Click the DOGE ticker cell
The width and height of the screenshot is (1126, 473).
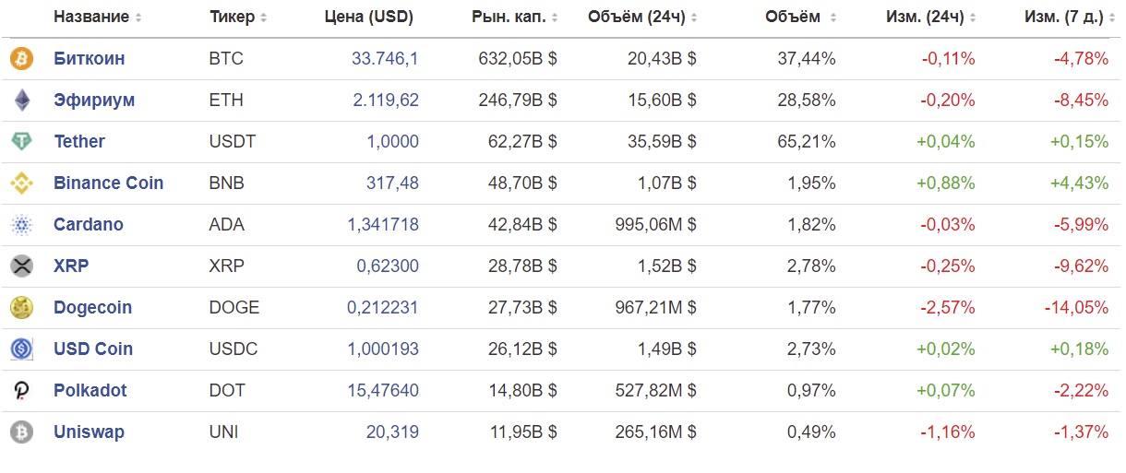234,308
